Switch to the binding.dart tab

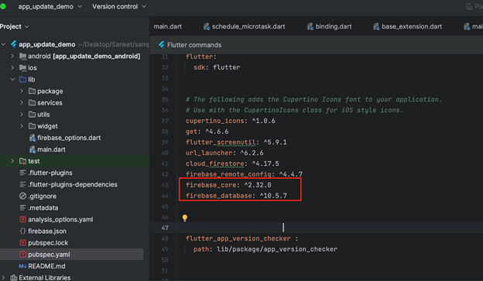point(329,26)
